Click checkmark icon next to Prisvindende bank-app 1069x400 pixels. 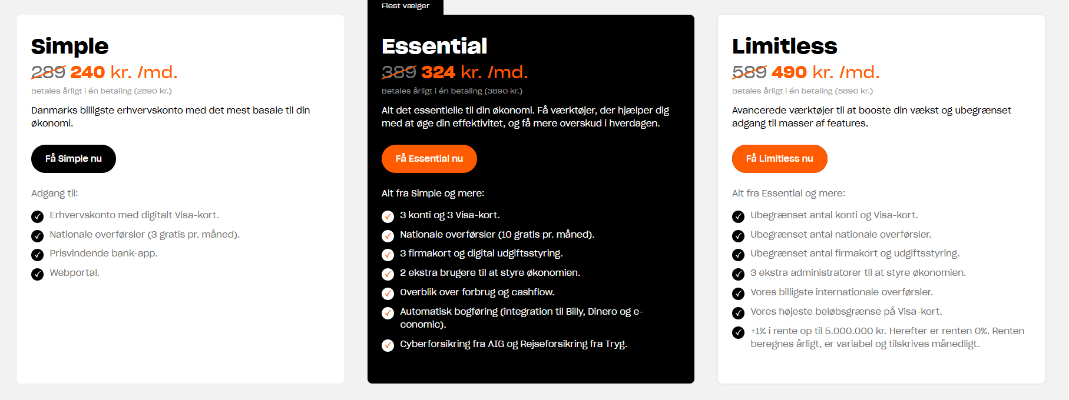(38, 255)
